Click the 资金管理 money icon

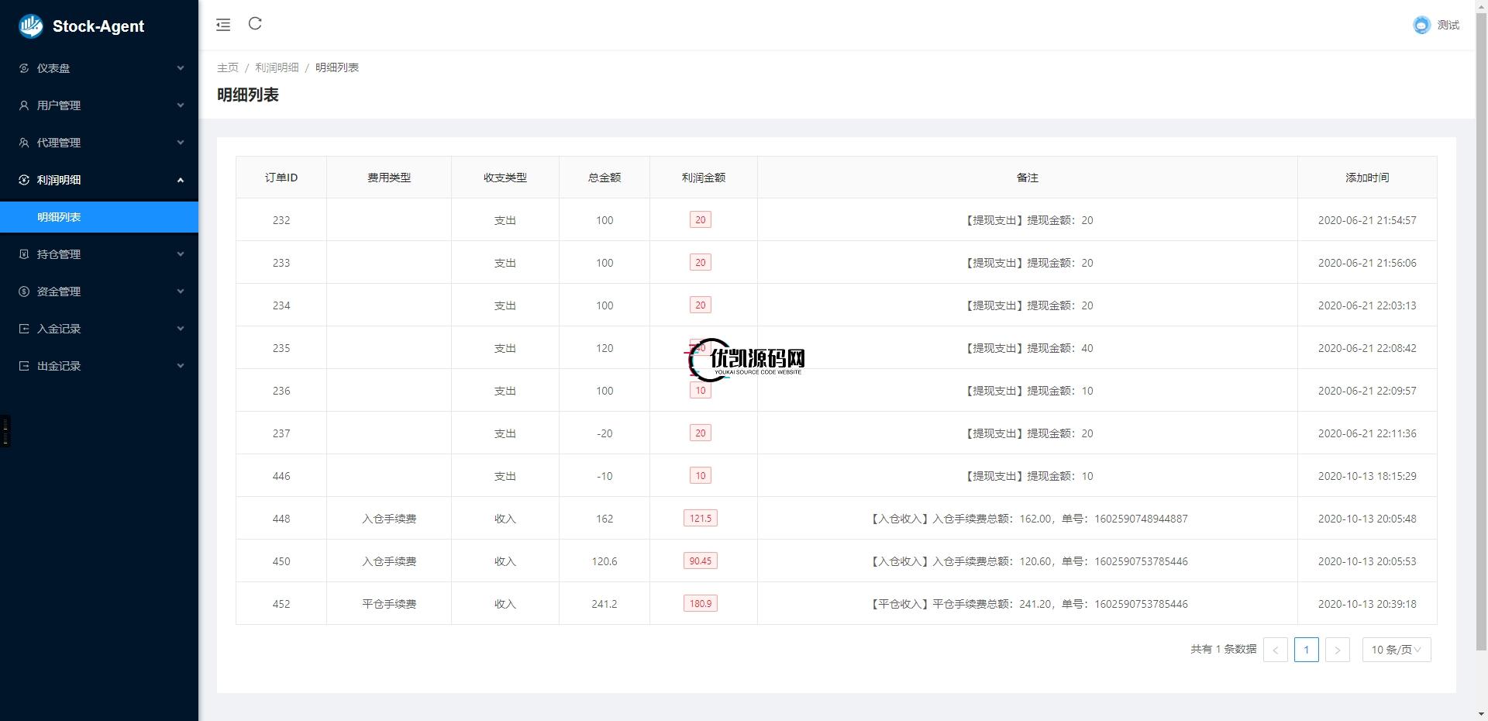click(x=24, y=292)
